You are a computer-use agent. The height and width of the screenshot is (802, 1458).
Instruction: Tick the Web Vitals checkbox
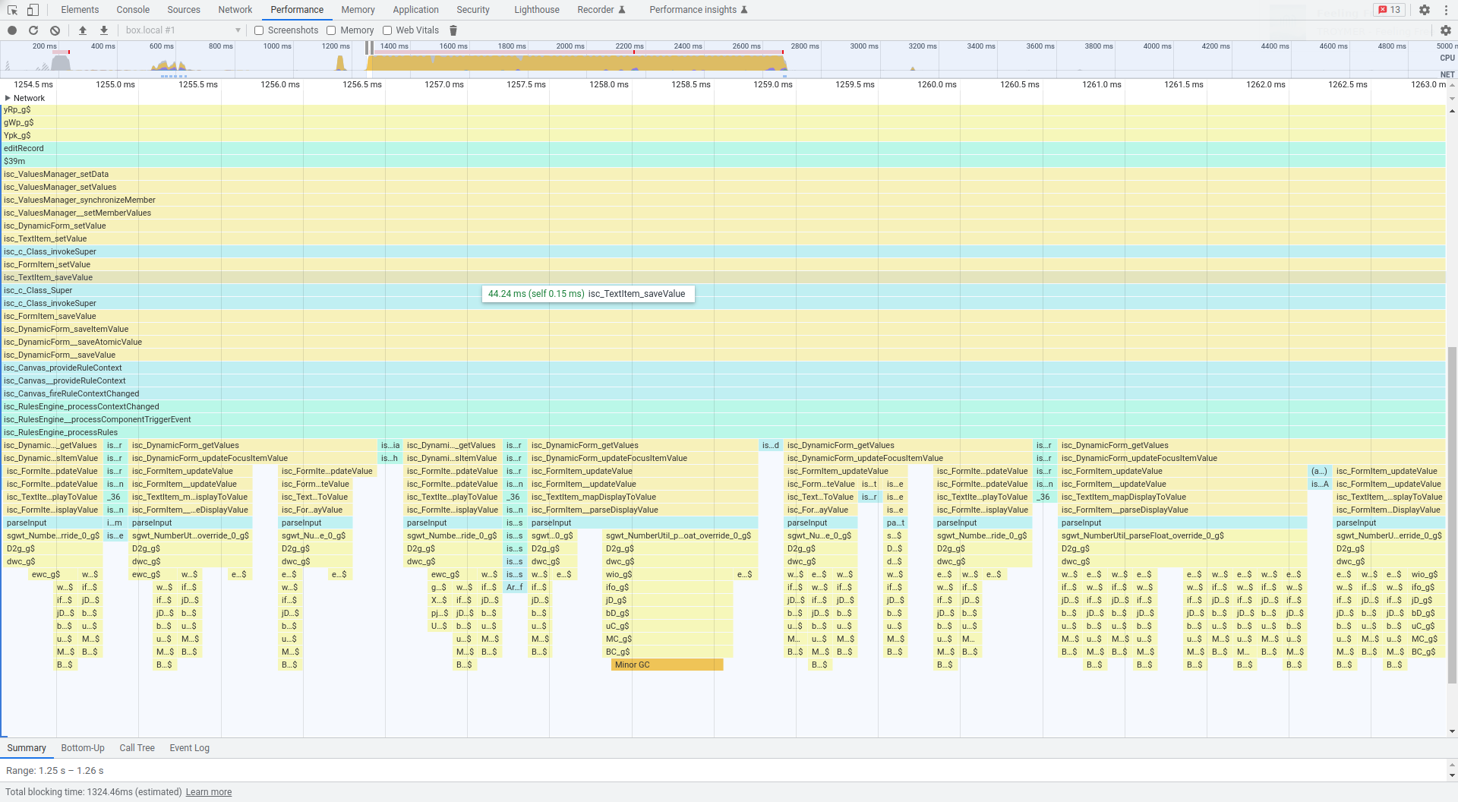[x=387, y=30]
